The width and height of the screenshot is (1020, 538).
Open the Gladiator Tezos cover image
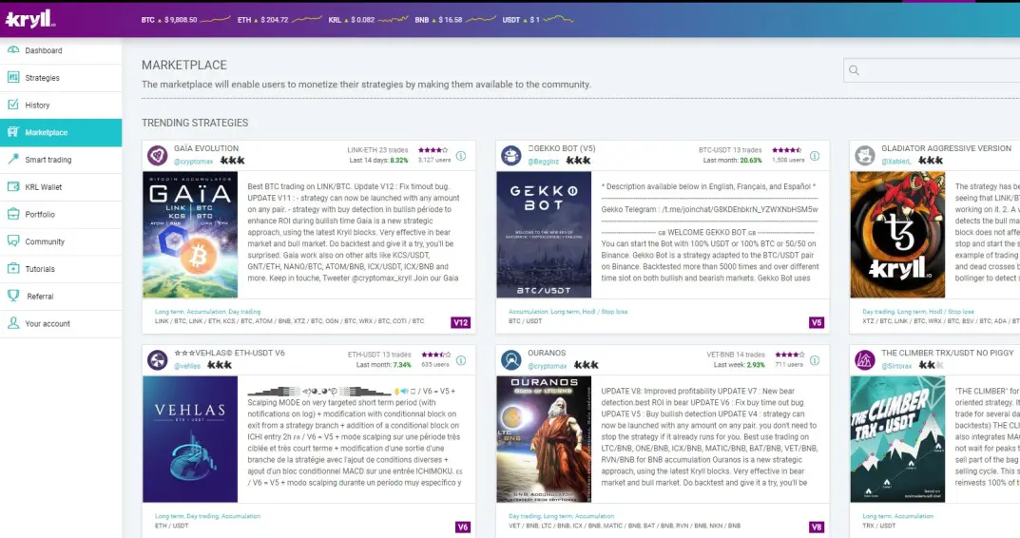pos(897,235)
